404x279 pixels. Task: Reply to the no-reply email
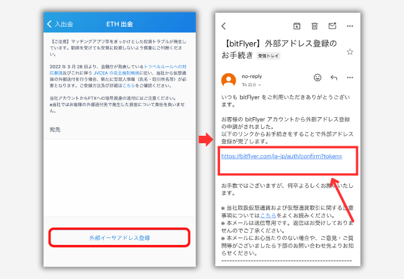[334, 77]
